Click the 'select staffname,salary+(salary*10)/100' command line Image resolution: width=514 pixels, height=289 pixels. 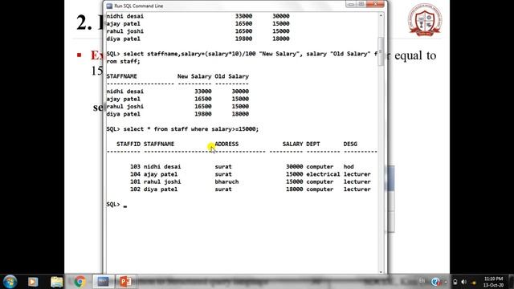(190, 54)
